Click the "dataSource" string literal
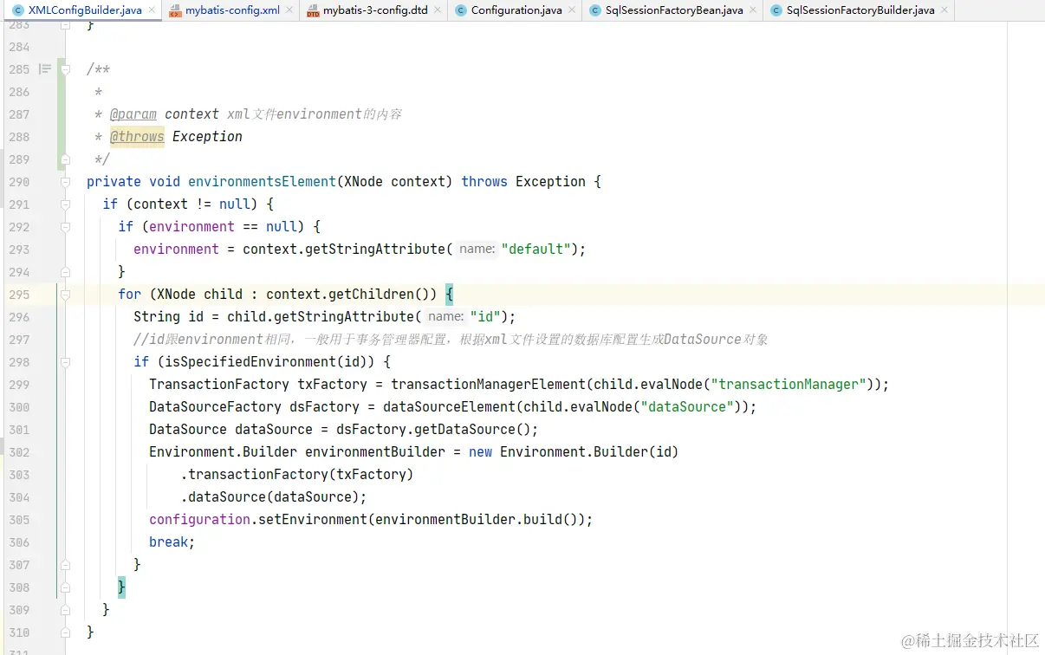The image size is (1045, 655). pyautogui.click(x=687, y=407)
